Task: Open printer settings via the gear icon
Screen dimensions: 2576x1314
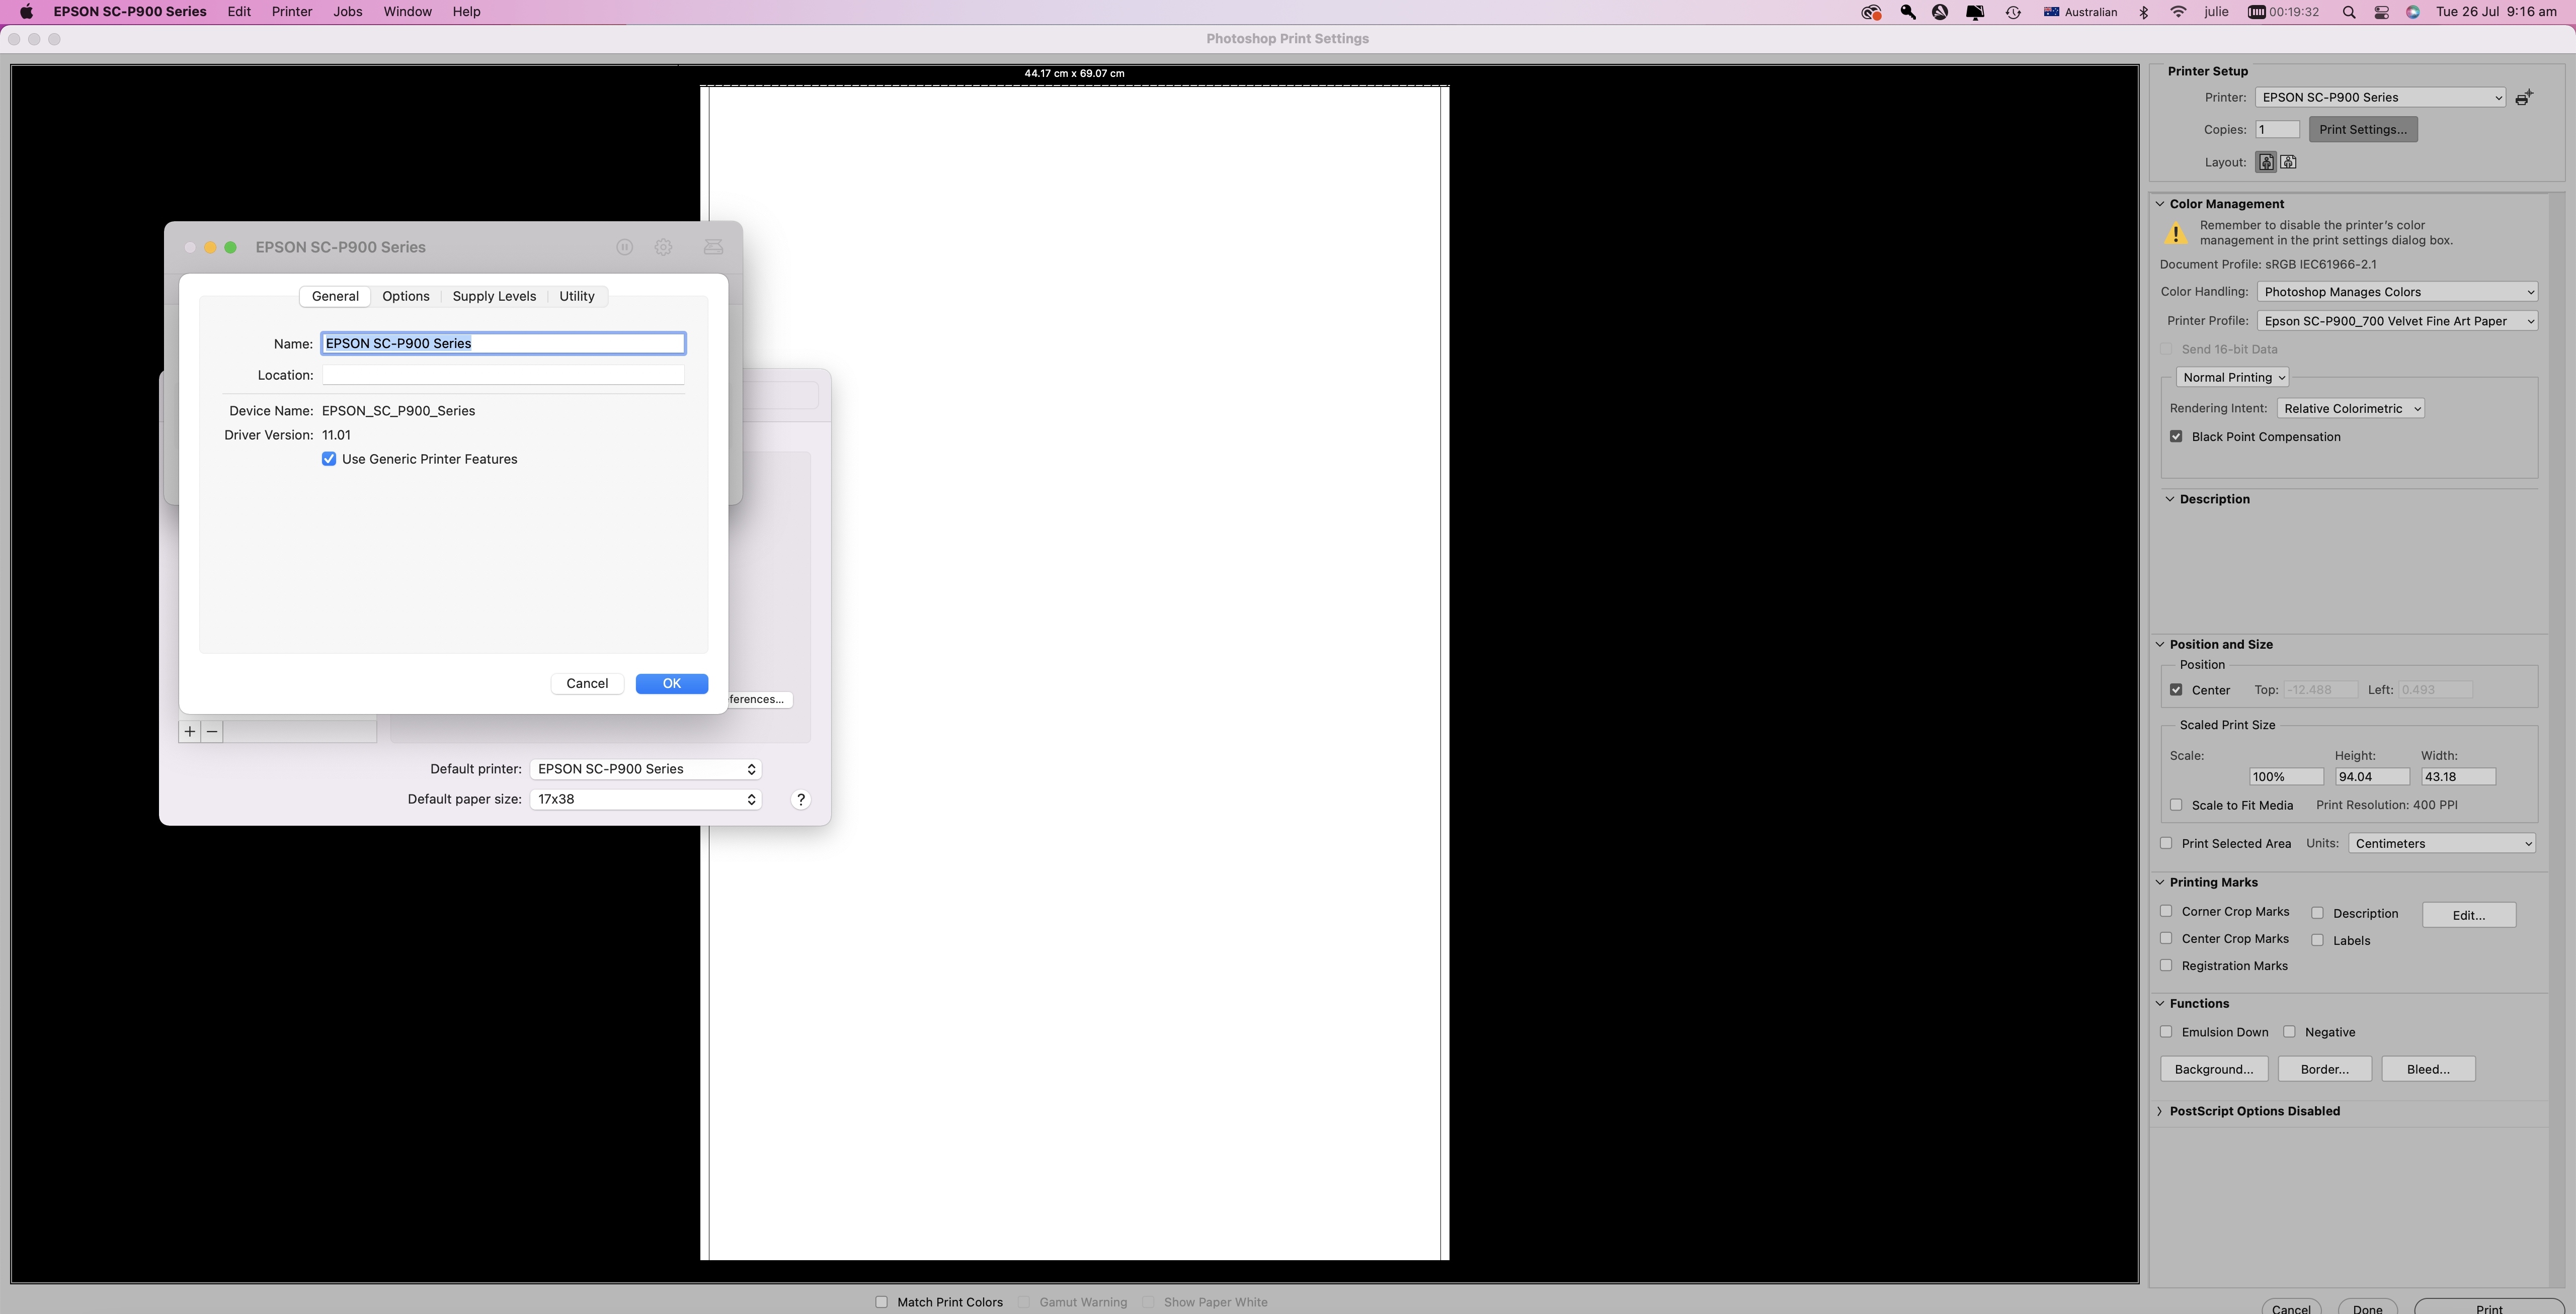Action: pyautogui.click(x=663, y=247)
